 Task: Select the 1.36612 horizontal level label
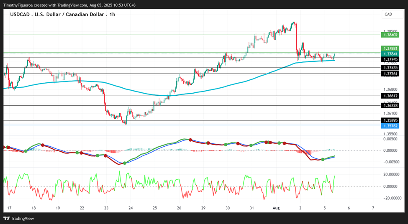pos(389,96)
